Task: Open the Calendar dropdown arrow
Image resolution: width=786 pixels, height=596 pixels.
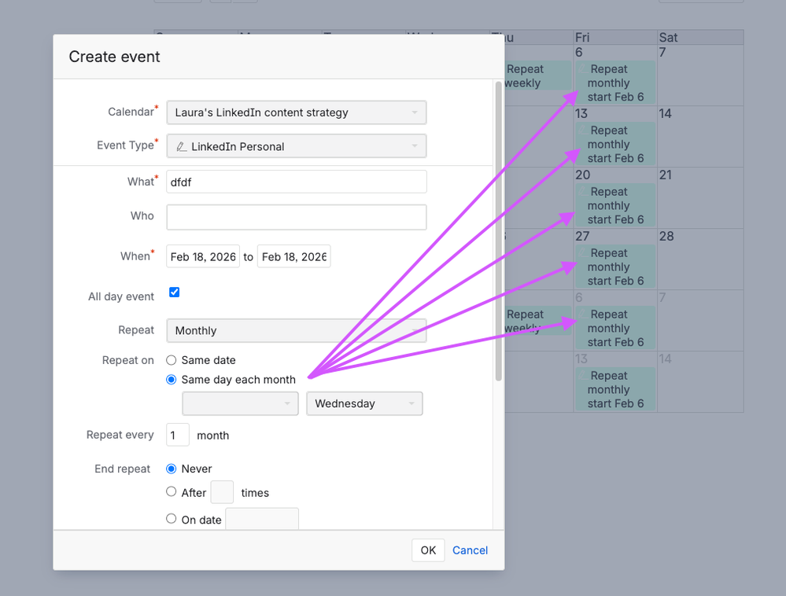Action: tap(415, 112)
